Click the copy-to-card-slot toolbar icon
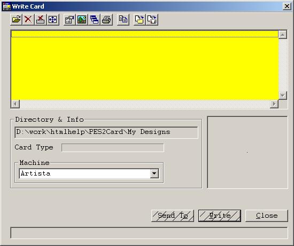Viewport: 294px width, 246px height. (152, 19)
